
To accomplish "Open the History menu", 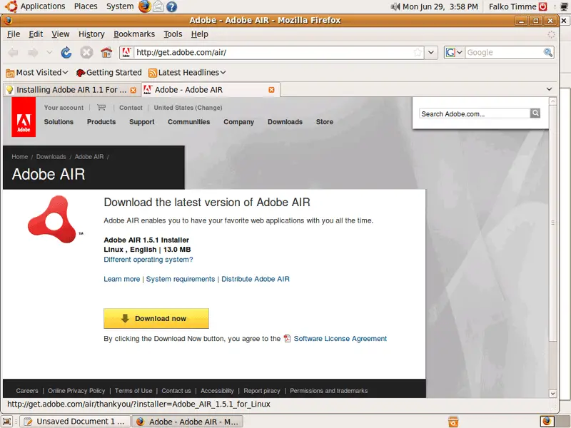I will coord(91,34).
